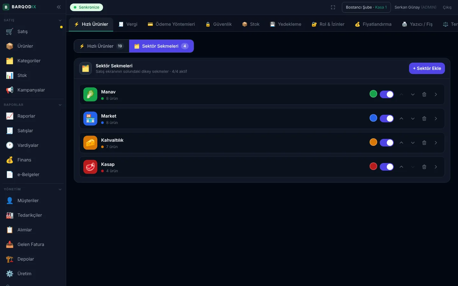
Task: Collapse the RAPORLAR sidebar section
Action: pos(60,105)
